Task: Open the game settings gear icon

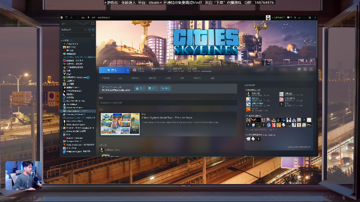Action: tap(299, 69)
